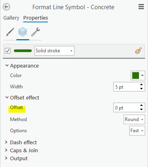Open the Solid stroke type dropdown
Image resolution: width=148 pixels, height=167 pixels.
pos(54,51)
